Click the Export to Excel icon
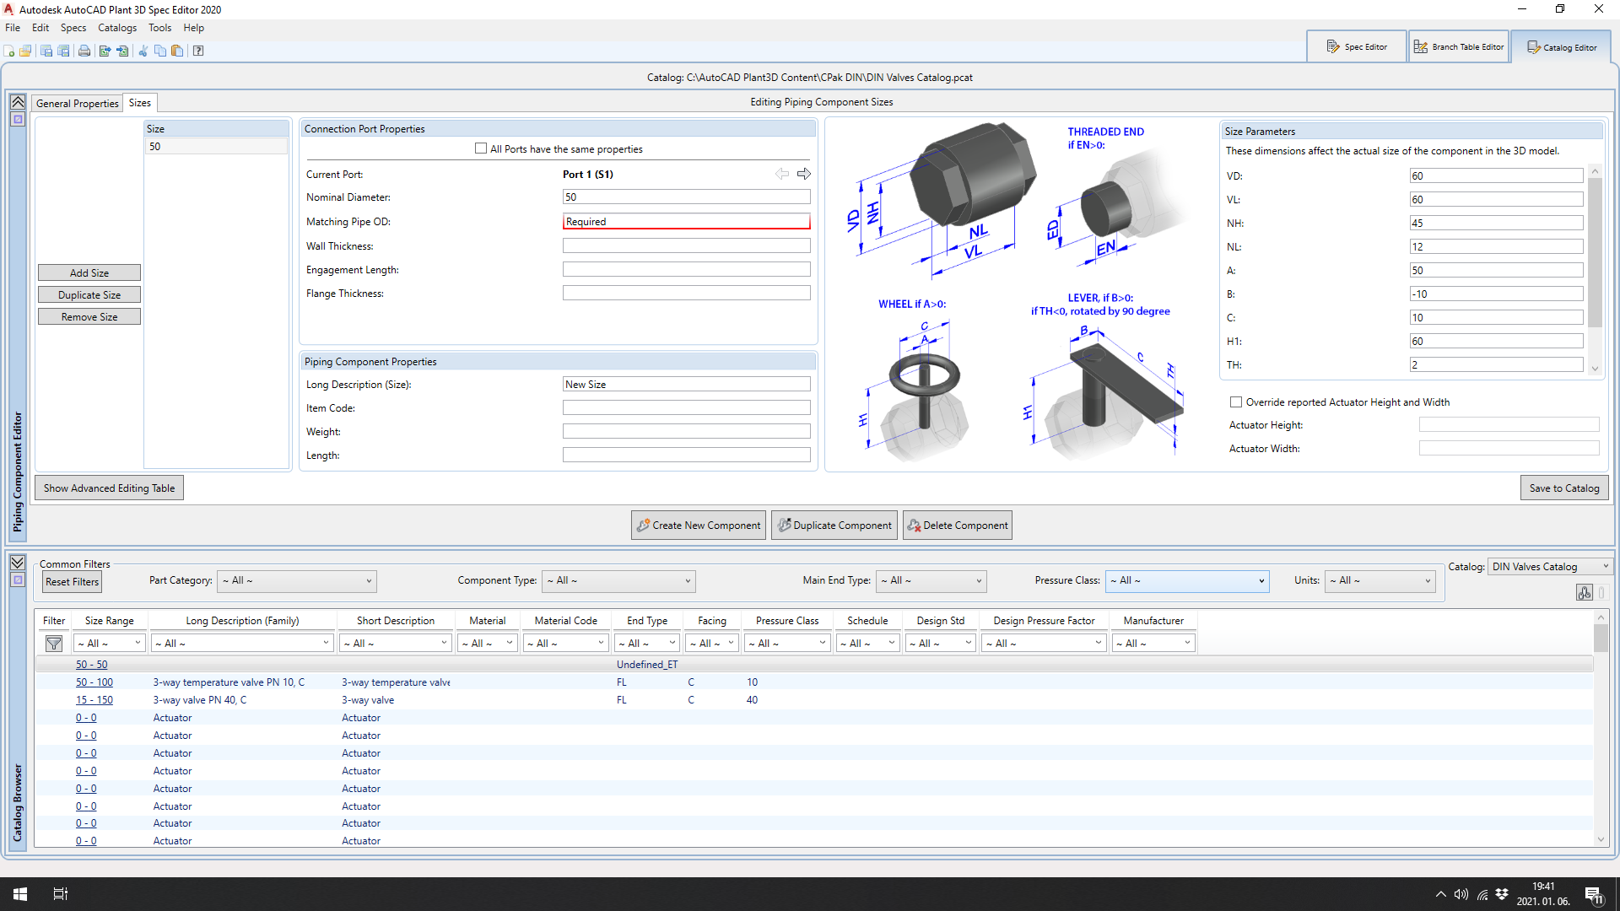This screenshot has width=1620, height=911. pyautogui.click(x=105, y=51)
